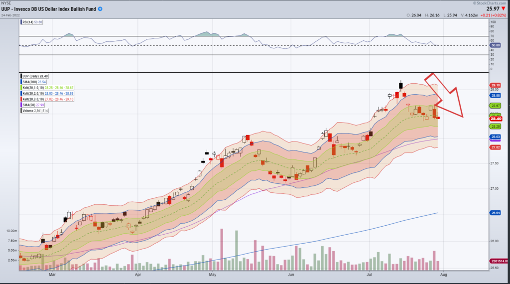Click the UUP - Invesco DB US Dollar Index title
Image resolution: width=510 pixels, height=284 pixels.
point(48,9)
